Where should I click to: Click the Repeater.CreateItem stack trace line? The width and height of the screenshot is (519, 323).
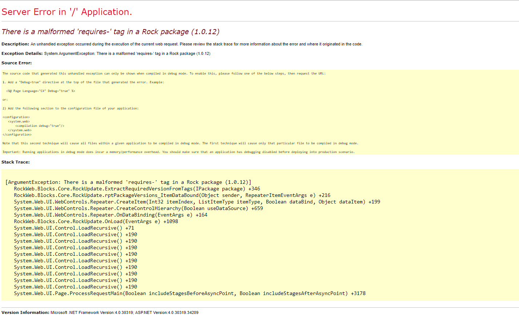pos(197,202)
